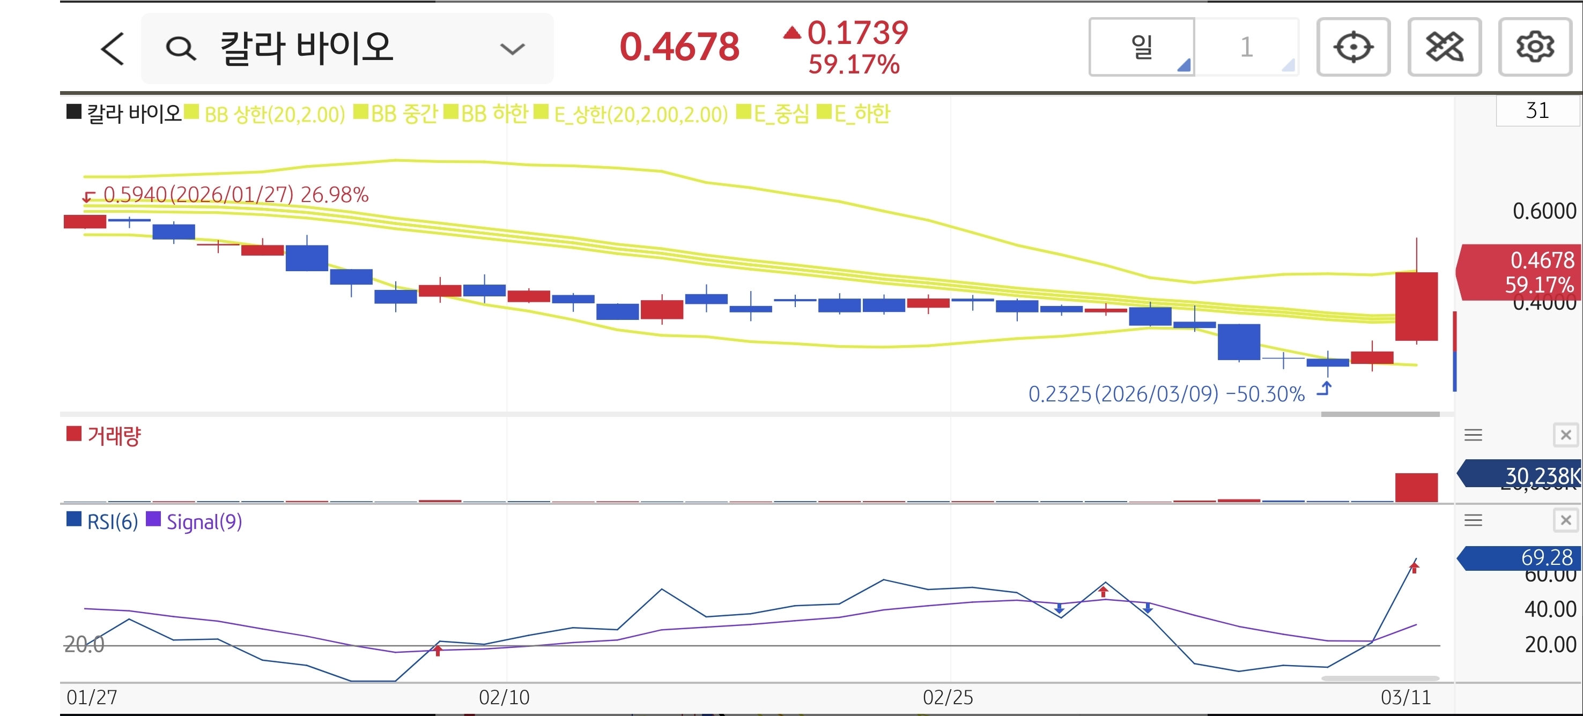The width and height of the screenshot is (1583, 716).
Task: Click the drawing tools cross-pencil icon
Action: point(1444,47)
